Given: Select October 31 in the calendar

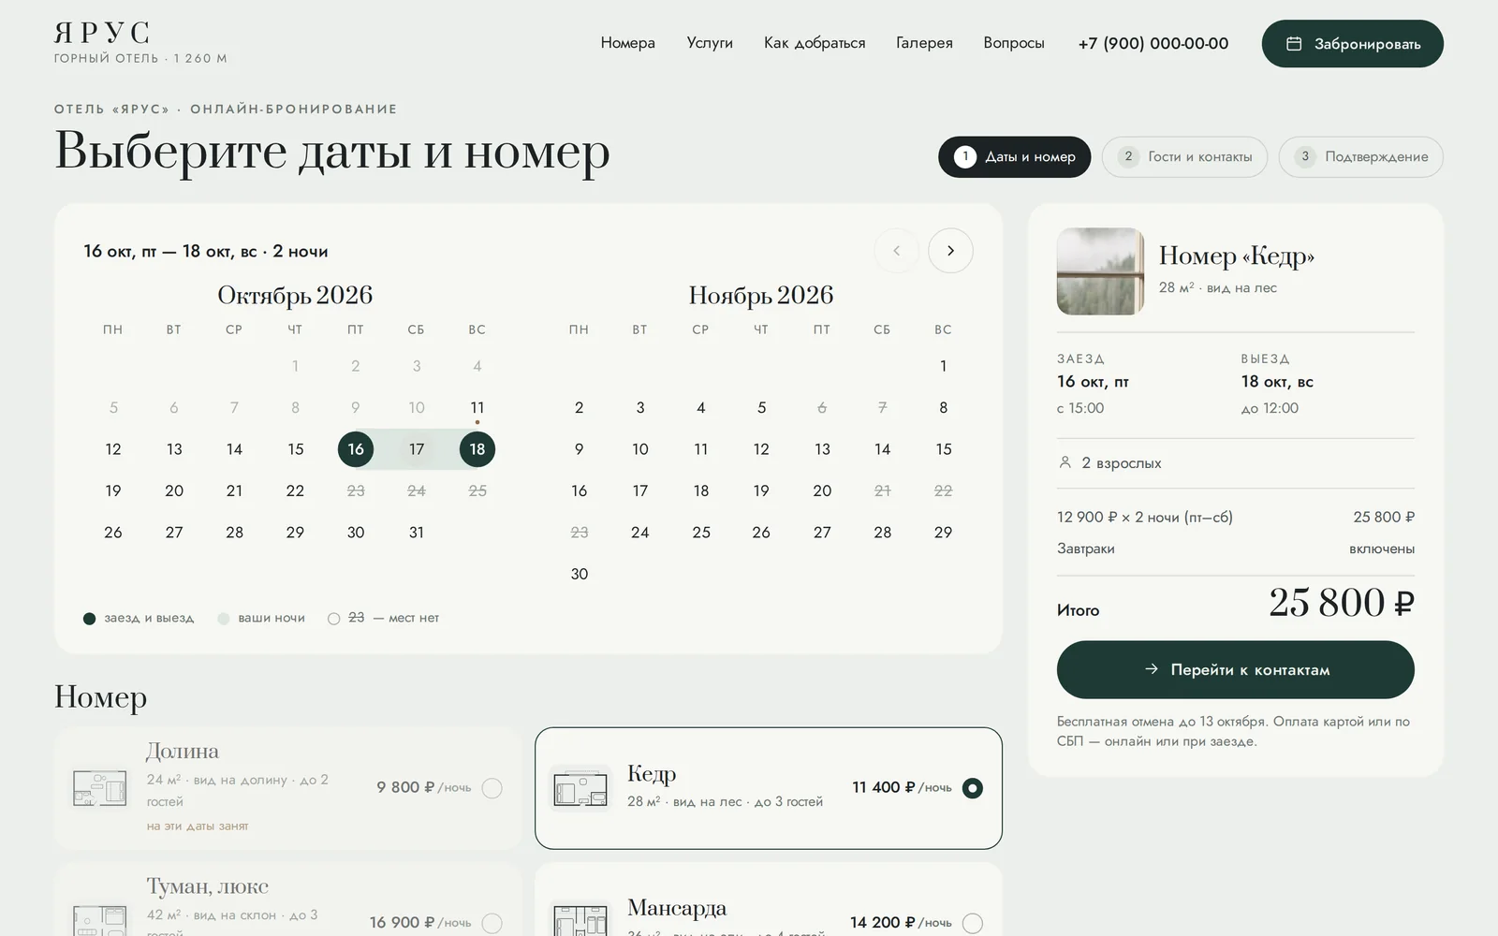Looking at the screenshot, I should click(x=417, y=533).
